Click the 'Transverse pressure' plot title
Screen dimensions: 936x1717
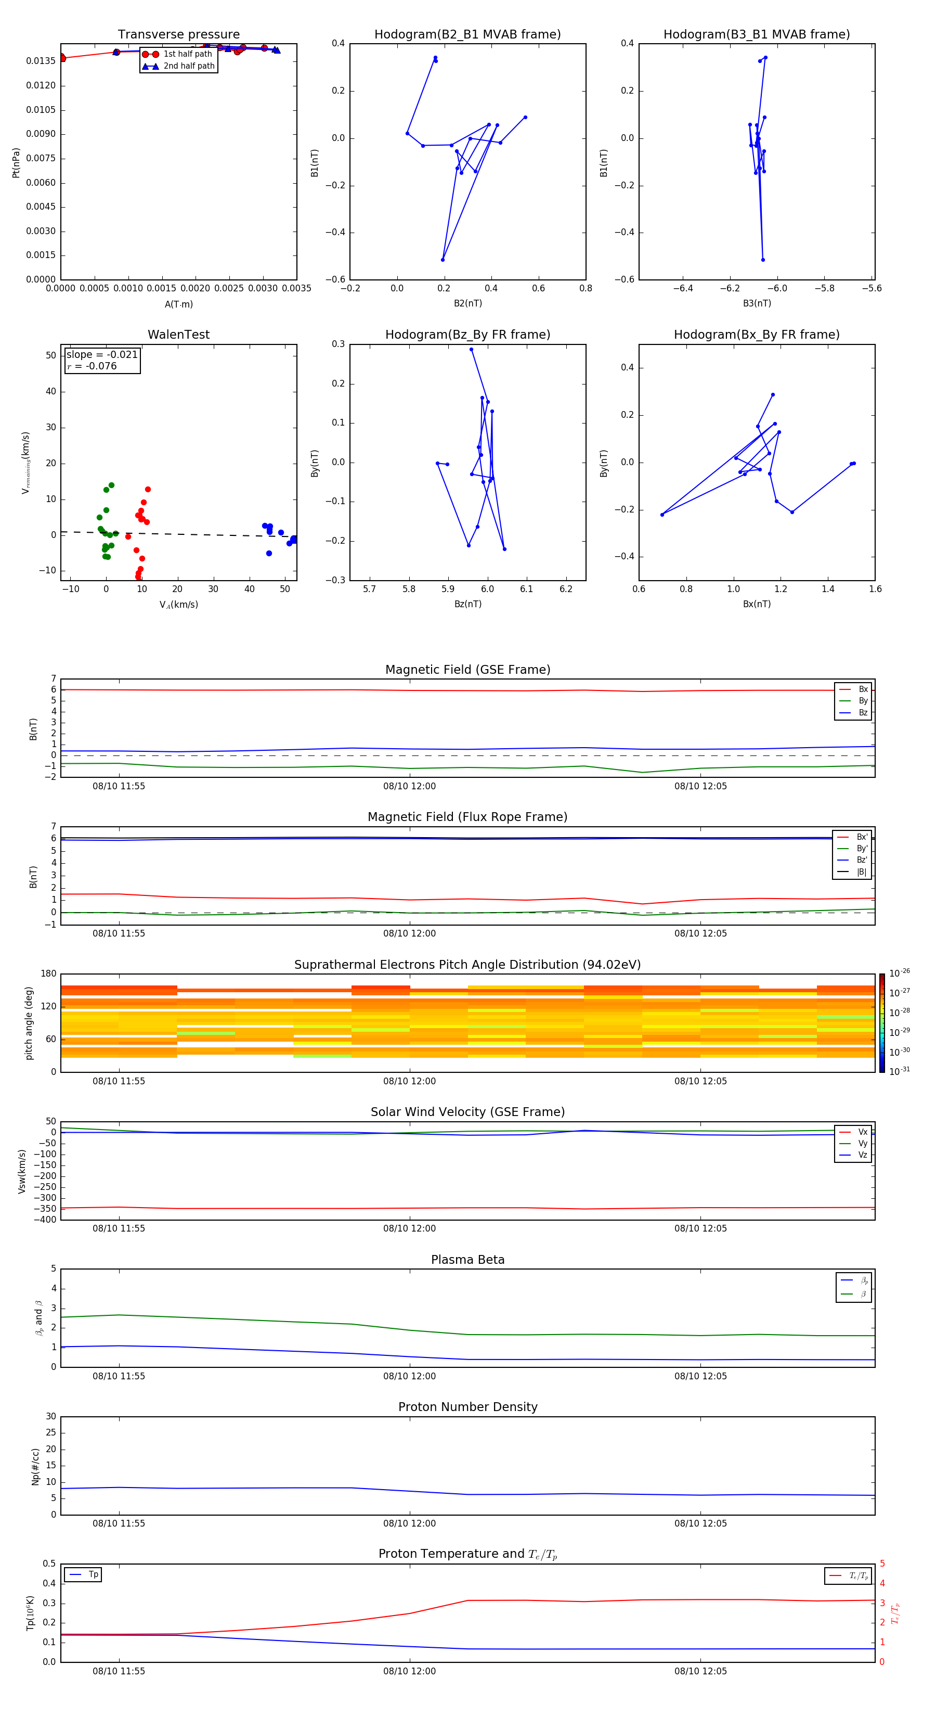[x=178, y=35]
